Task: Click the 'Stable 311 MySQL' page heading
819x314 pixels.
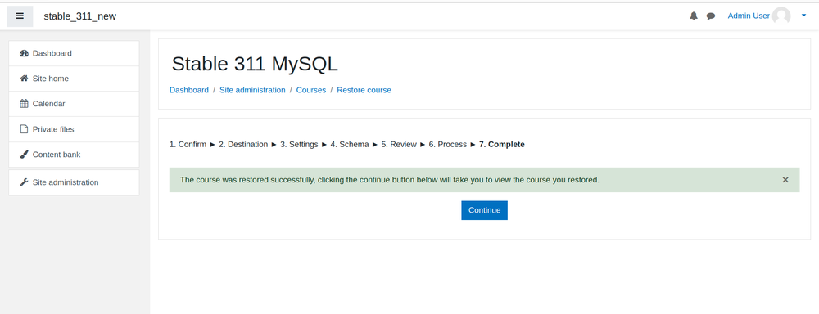Action: (255, 64)
